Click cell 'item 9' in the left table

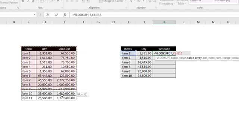click(x=28, y=89)
